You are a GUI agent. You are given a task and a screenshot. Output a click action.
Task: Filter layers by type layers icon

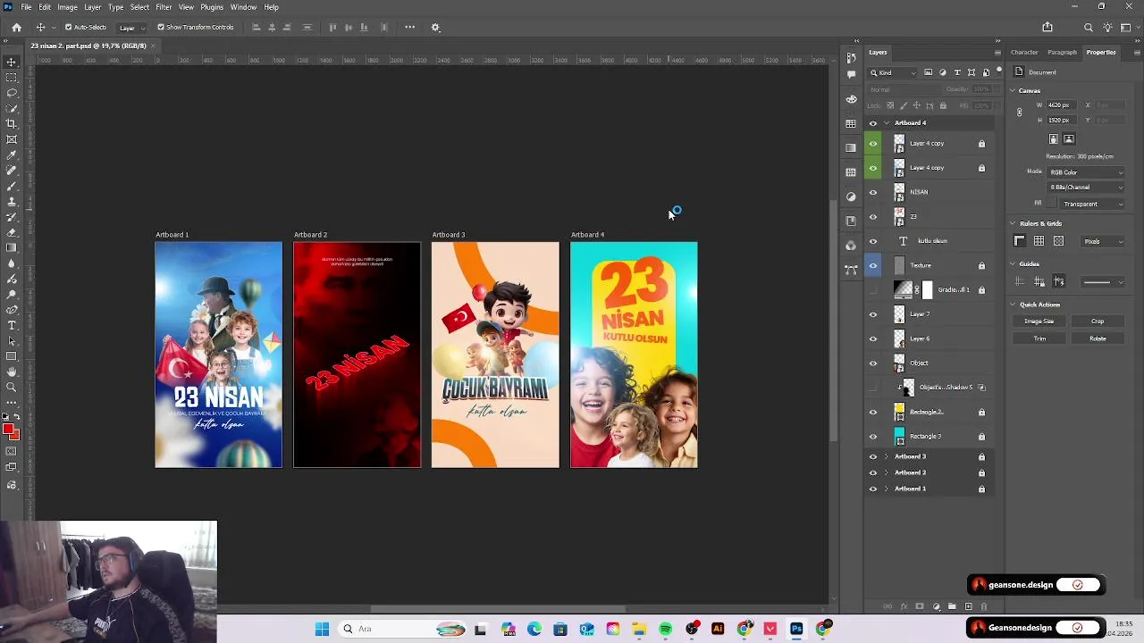pyautogui.click(x=957, y=72)
